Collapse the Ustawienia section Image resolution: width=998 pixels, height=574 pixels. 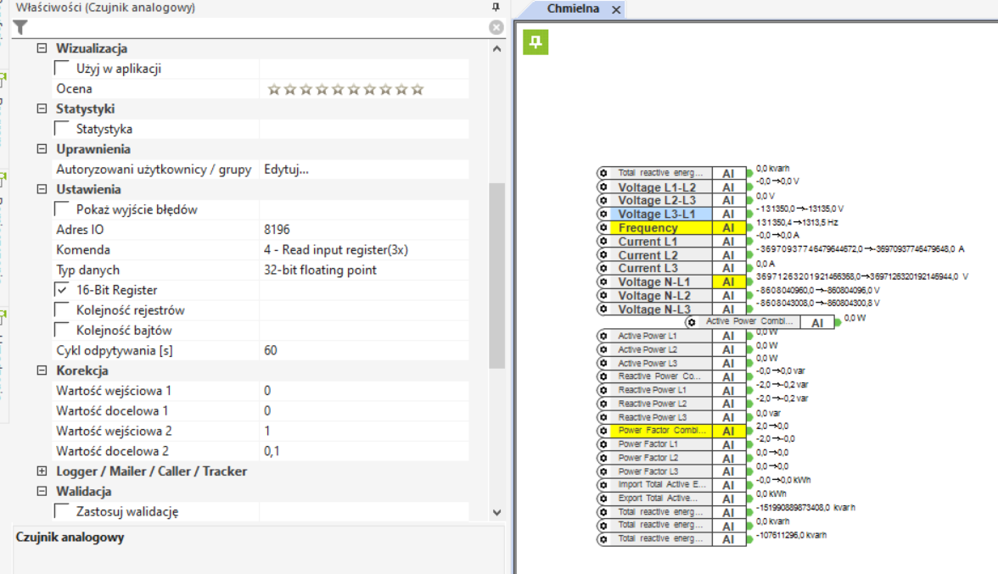point(42,189)
